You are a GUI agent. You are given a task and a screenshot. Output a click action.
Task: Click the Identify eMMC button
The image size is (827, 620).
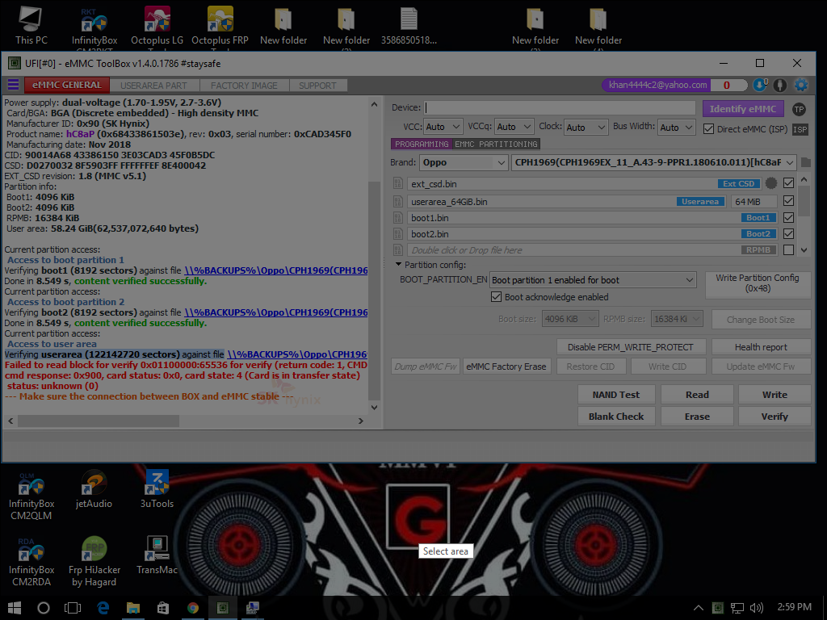tap(743, 109)
